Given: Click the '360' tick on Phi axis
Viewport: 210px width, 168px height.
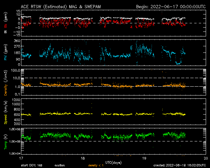Looking at the screenshot, I should 17,41.
